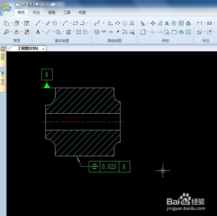This screenshot has height=216, width=217.
Task: Select the Trim tool with dashed square icon
Action: point(143,32)
